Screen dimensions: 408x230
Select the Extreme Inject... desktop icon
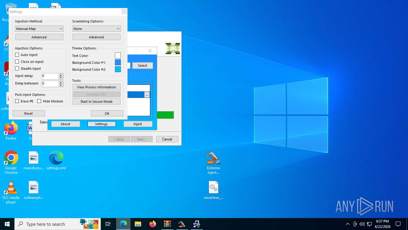click(214, 162)
